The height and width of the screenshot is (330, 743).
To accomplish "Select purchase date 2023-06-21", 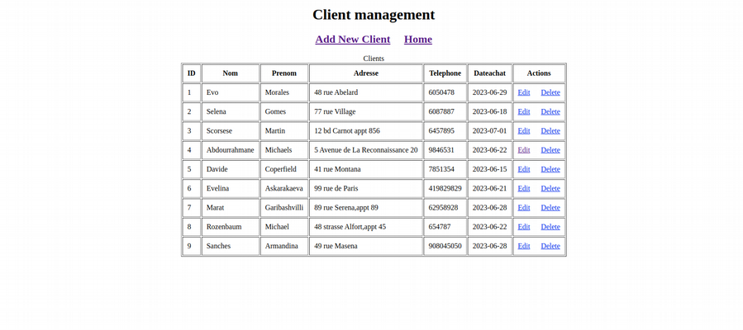I will point(489,188).
